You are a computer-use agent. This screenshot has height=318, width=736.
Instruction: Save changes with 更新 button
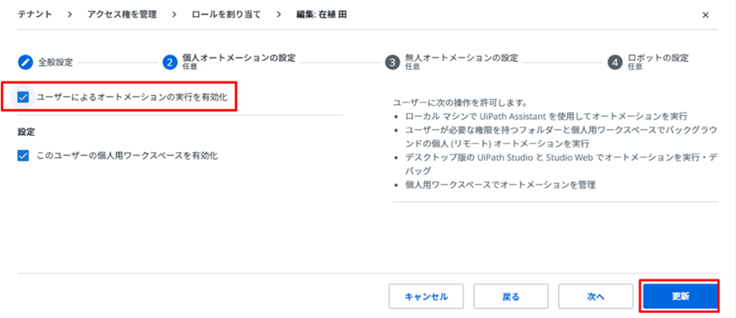click(680, 296)
